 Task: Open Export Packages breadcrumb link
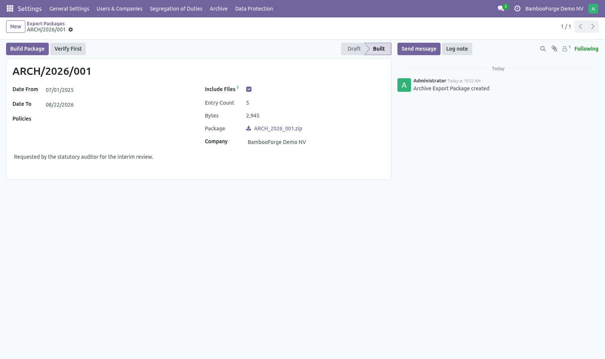(x=46, y=23)
